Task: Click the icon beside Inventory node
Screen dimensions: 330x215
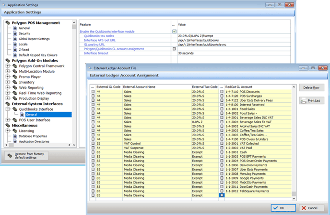Action: coord(15,82)
